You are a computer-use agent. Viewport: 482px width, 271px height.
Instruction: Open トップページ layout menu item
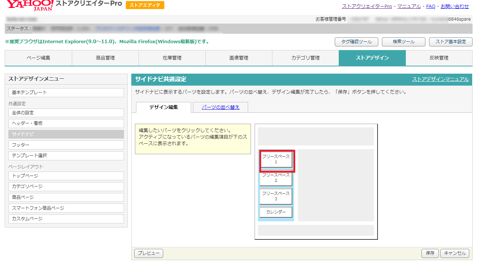[66, 176]
